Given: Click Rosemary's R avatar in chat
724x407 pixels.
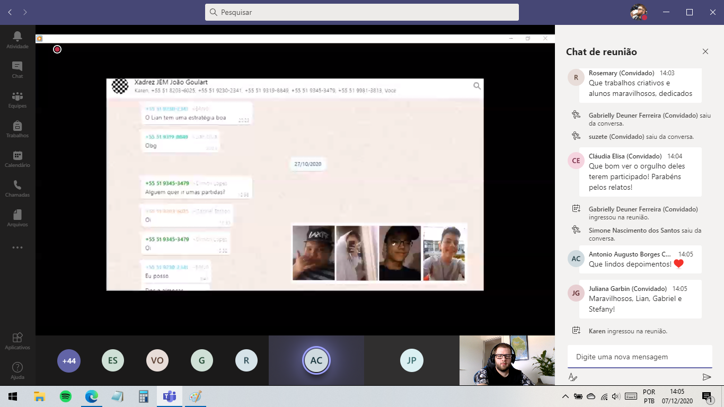Looking at the screenshot, I should pos(576,78).
